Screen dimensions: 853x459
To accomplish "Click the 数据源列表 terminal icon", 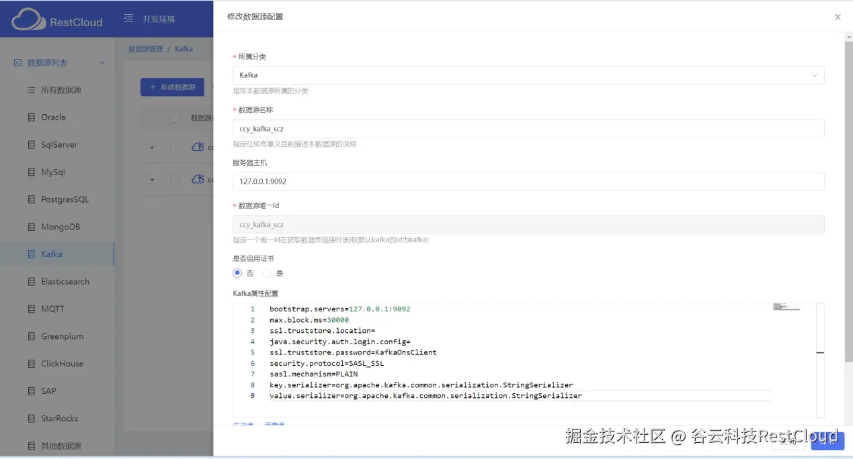I will [x=18, y=62].
